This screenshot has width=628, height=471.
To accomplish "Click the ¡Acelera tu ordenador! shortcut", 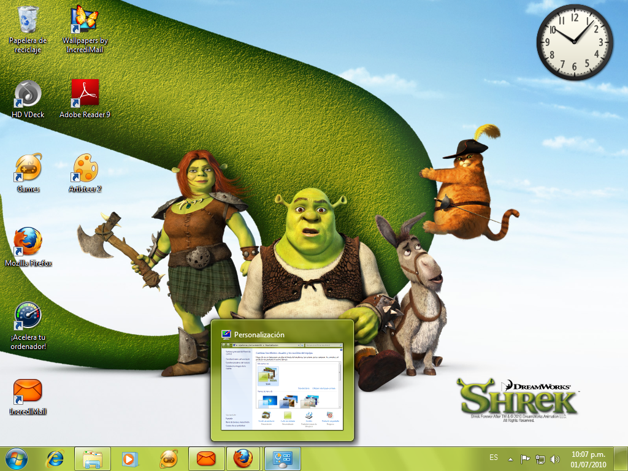I will (28, 326).
